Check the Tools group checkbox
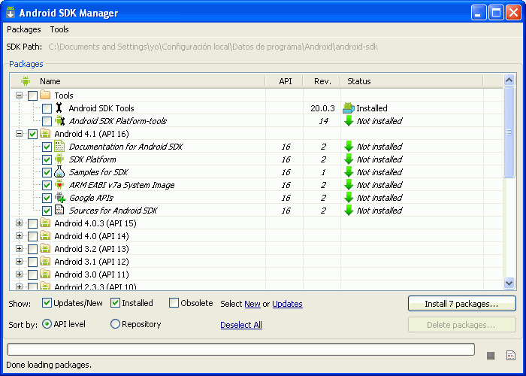526x376 pixels. click(x=32, y=96)
